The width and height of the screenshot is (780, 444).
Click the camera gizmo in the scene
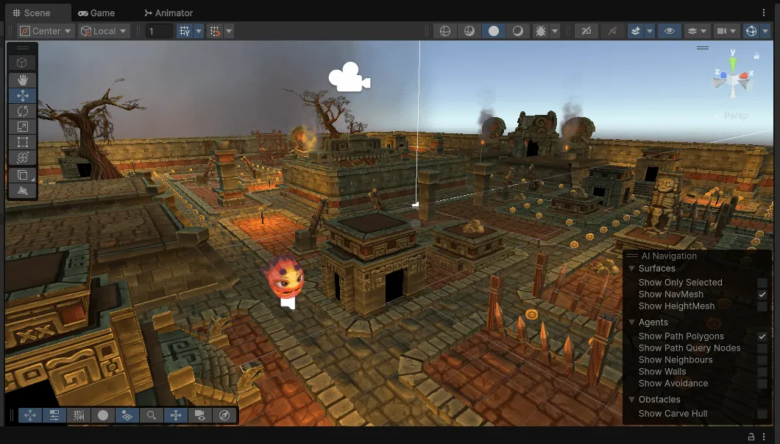pos(348,77)
